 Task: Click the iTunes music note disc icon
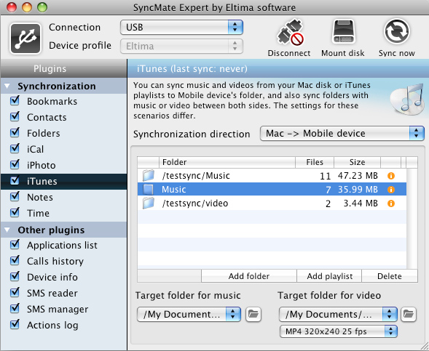[408, 99]
